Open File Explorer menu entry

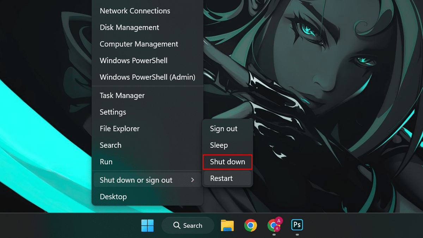coord(147,129)
